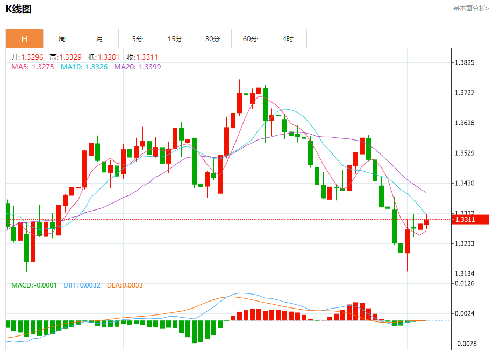Open the 60分 interval tab

coord(251,39)
